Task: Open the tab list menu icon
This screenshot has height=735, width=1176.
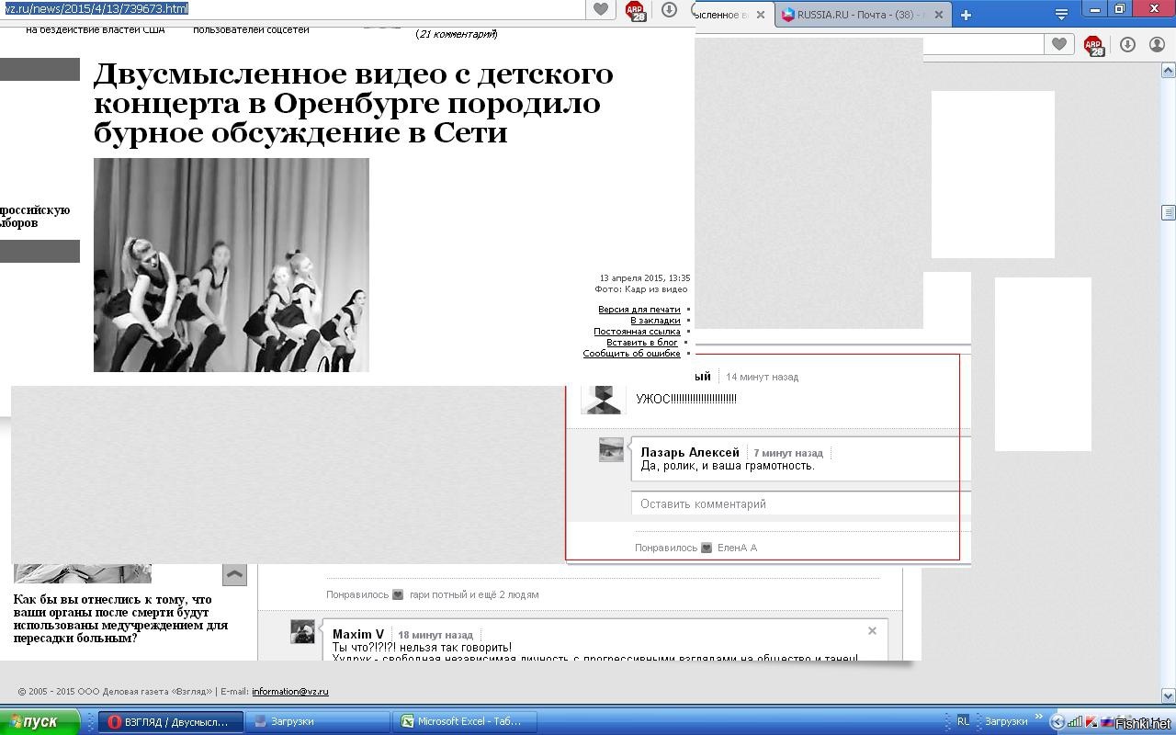Action: [x=1061, y=15]
